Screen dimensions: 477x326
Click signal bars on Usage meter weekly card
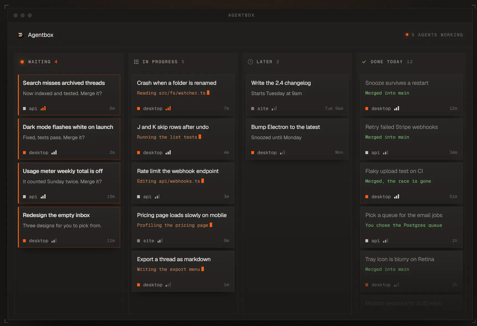pos(43,197)
